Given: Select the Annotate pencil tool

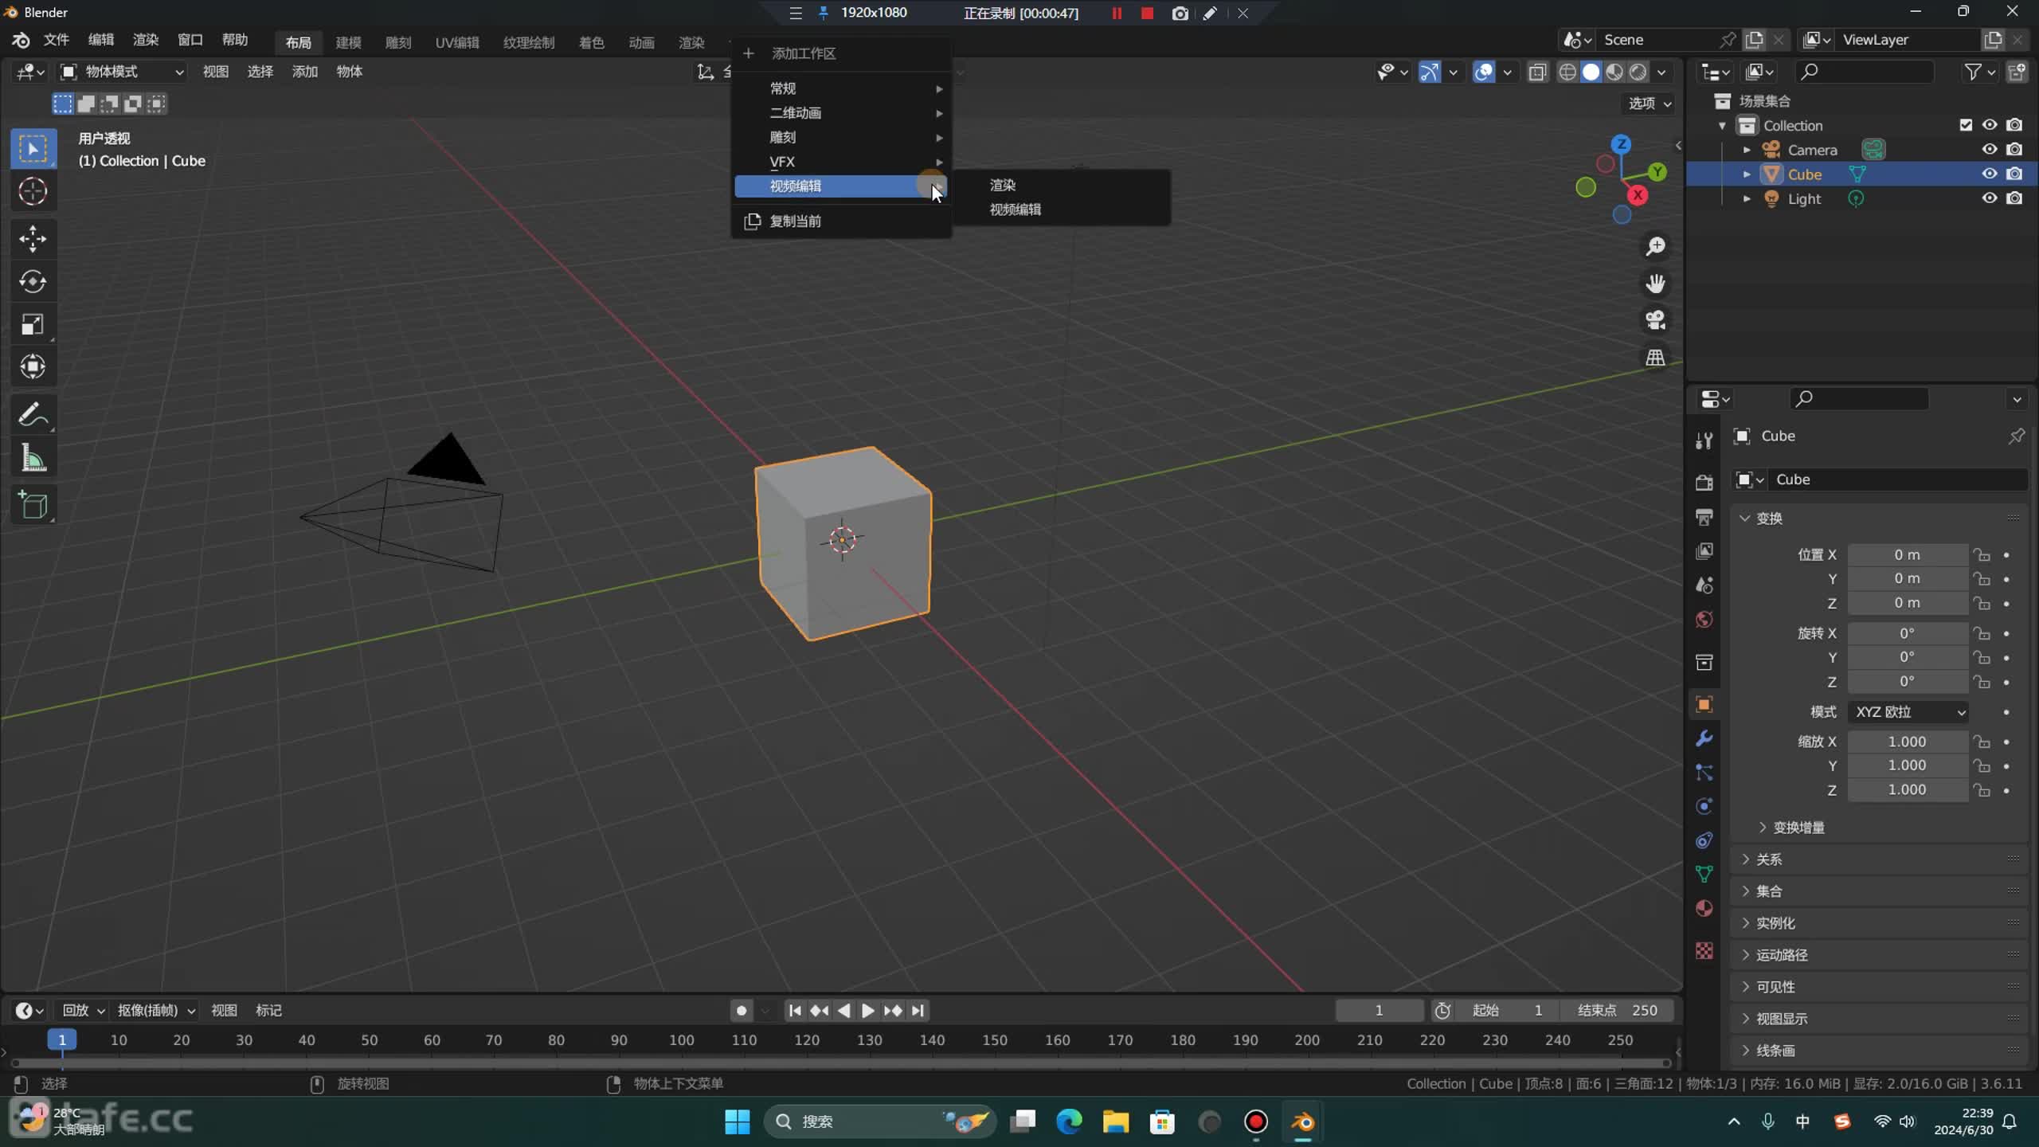Looking at the screenshot, I should click(x=33, y=414).
